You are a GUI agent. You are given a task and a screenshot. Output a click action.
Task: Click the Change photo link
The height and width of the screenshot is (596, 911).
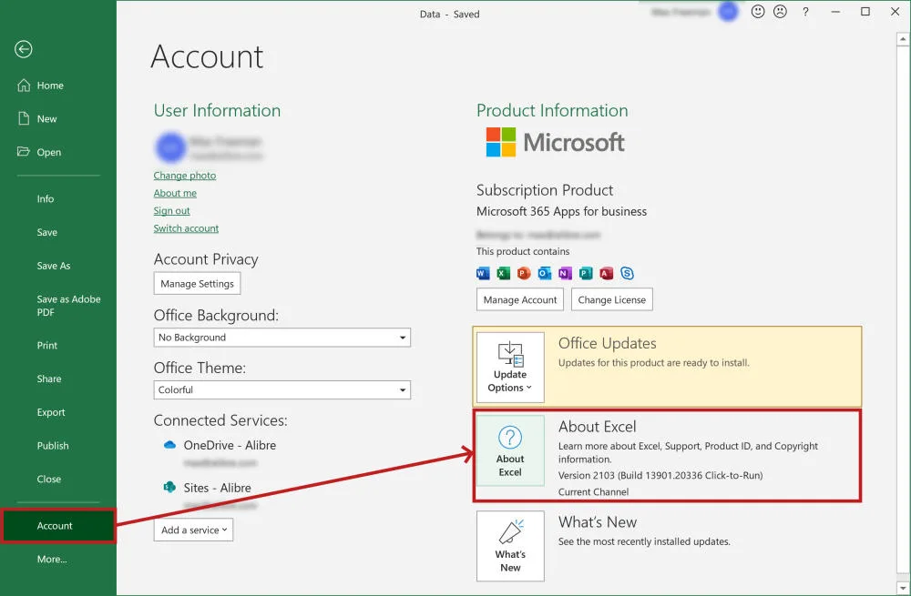185,176
